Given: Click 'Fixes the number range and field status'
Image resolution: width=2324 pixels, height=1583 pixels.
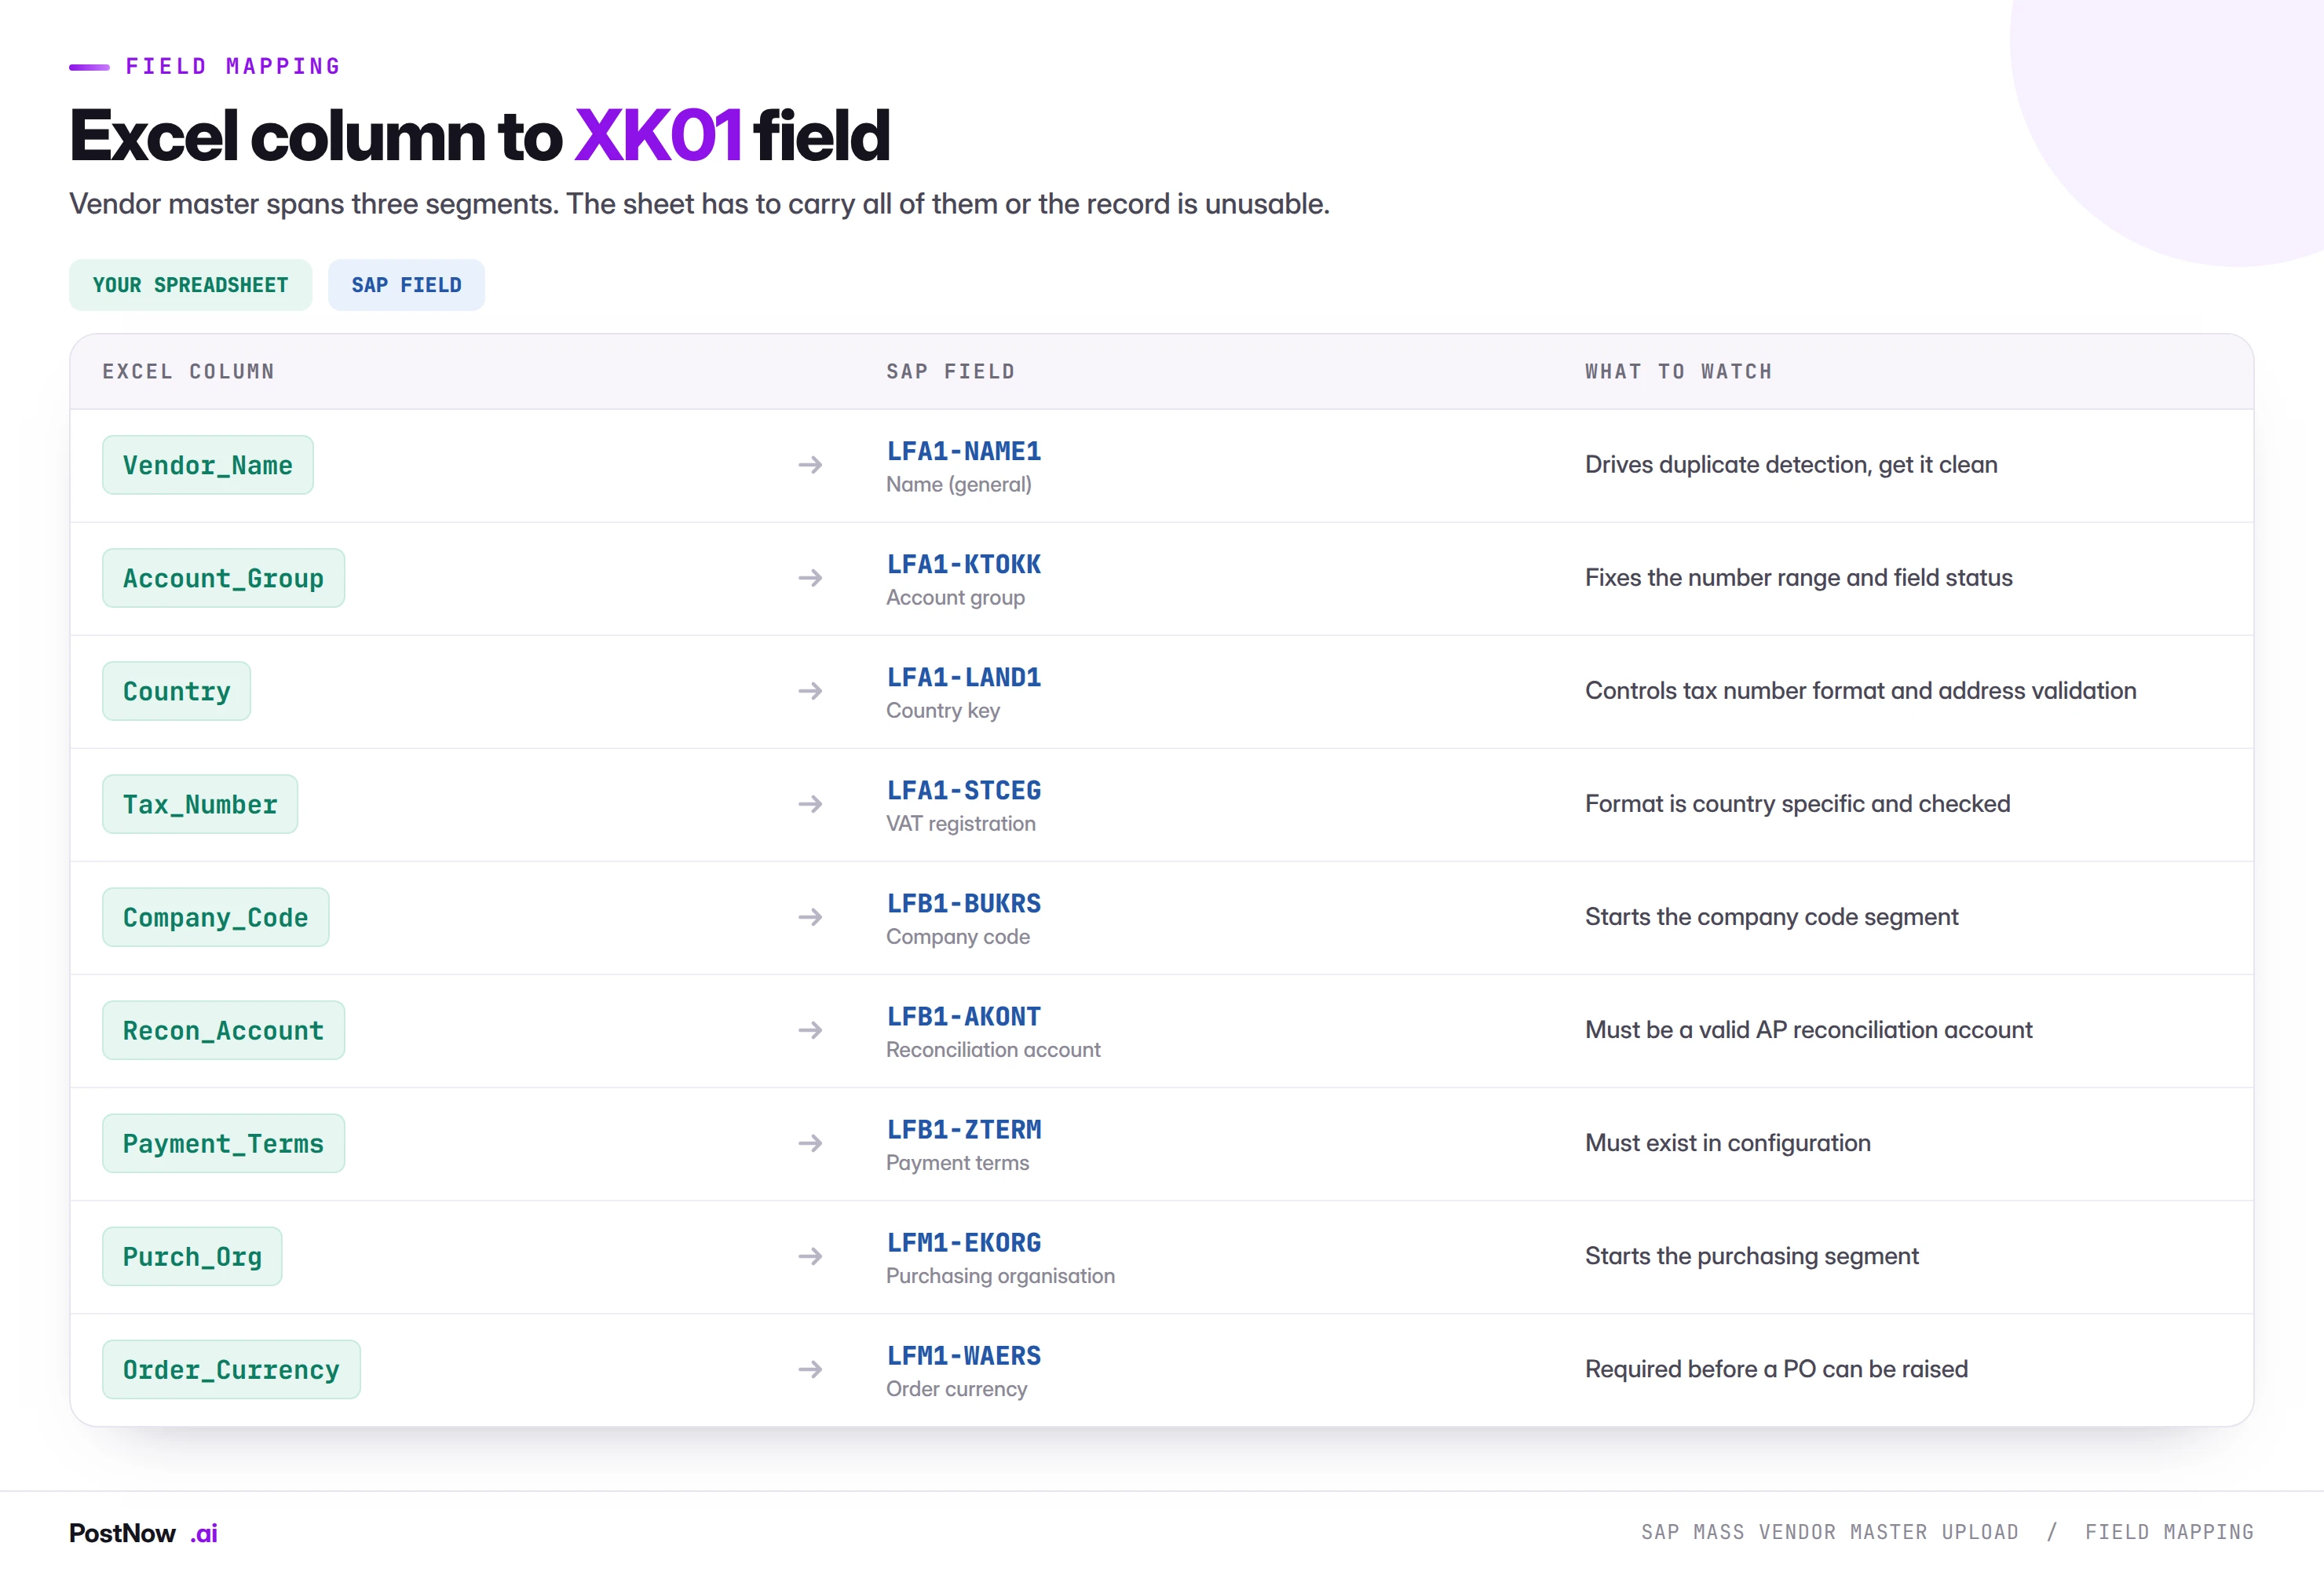Looking at the screenshot, I should coord(1799,578).
